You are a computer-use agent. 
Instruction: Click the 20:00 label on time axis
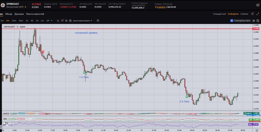click(x=91, y=130)
